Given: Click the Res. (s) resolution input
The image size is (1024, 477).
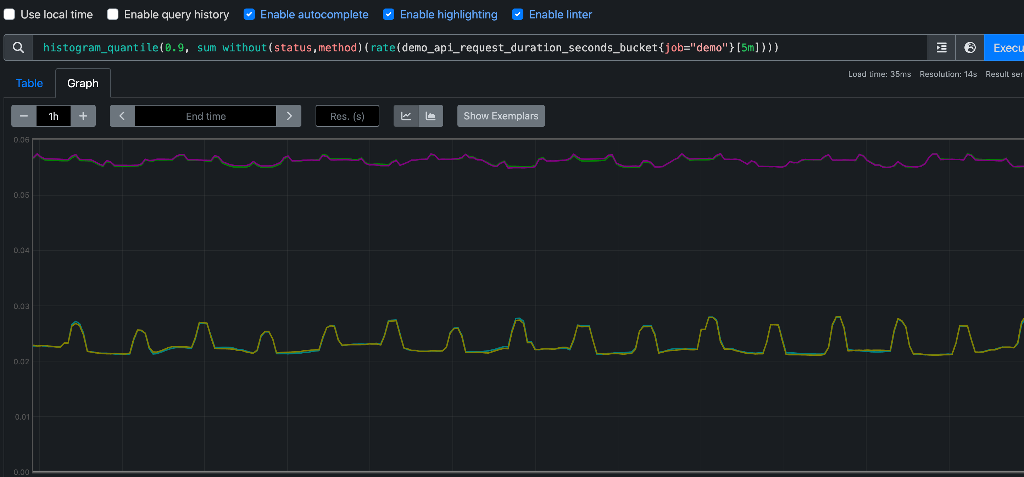Looking at the screenshot, I should tap(347, 116).
